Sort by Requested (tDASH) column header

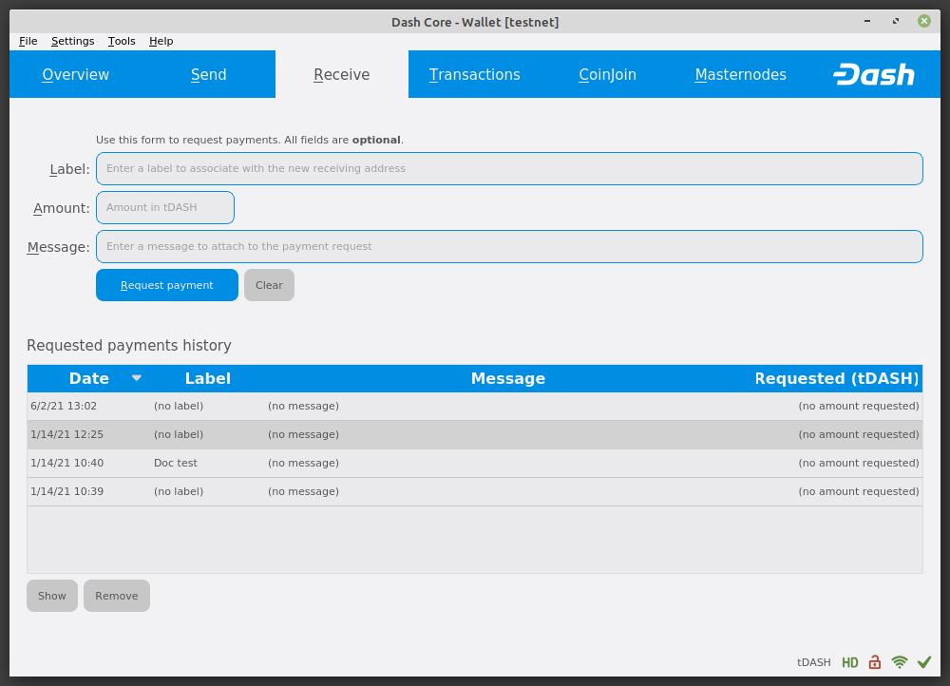click(837, 378)
